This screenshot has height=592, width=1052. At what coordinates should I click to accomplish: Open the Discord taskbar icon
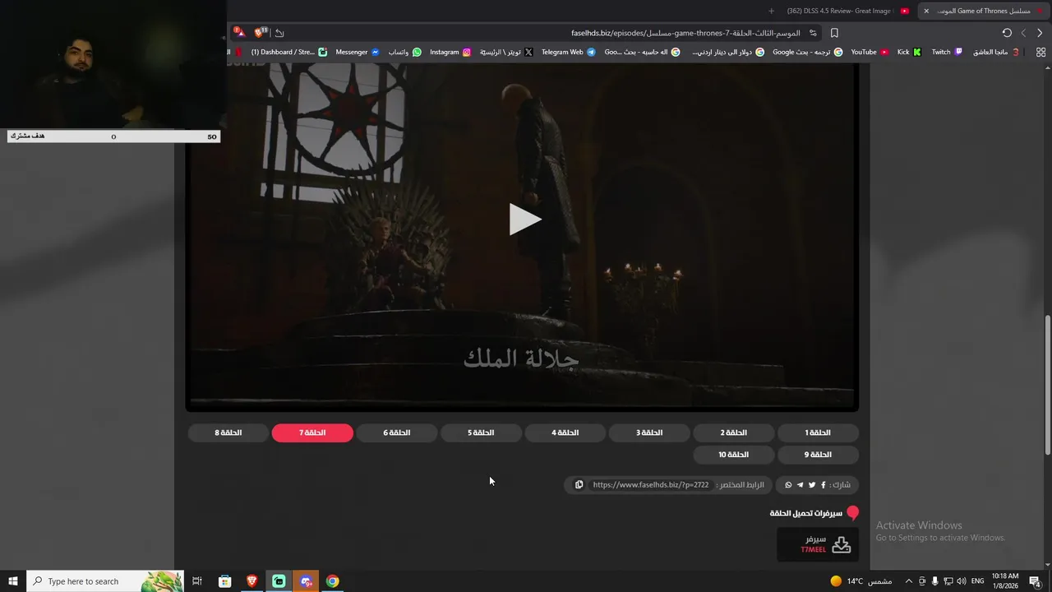306,581
